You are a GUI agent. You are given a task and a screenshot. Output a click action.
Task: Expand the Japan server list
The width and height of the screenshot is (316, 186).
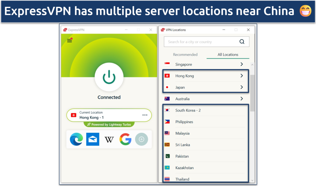(242, 87)
